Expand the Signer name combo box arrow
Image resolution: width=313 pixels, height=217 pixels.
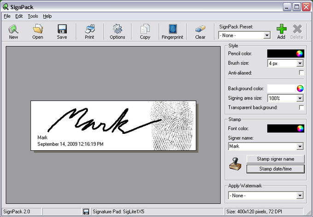300,146
